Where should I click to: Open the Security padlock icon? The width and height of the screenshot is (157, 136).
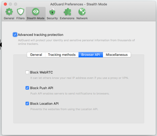52,12
